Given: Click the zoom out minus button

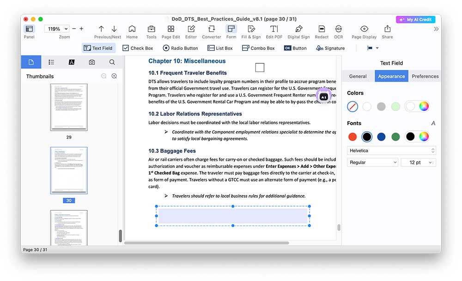Looking at the screenshot, I should coord(74,29).
